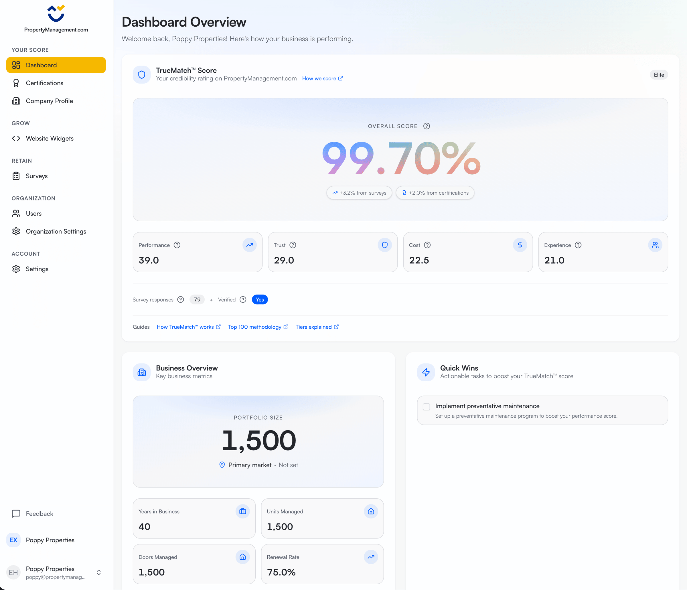Click the Survey responses help icon
This screenshot has width=687, height=590.
[180, 299]
